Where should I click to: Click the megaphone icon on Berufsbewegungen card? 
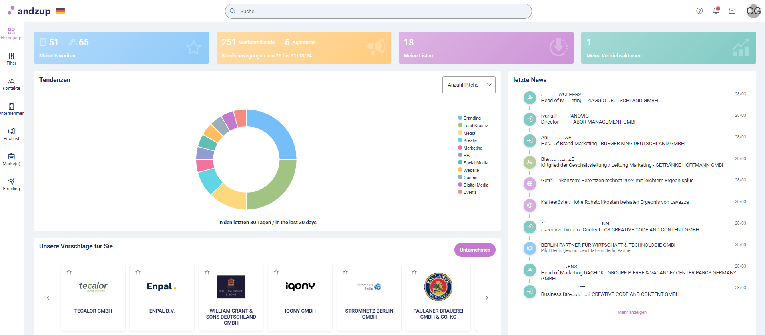[376, 47]
